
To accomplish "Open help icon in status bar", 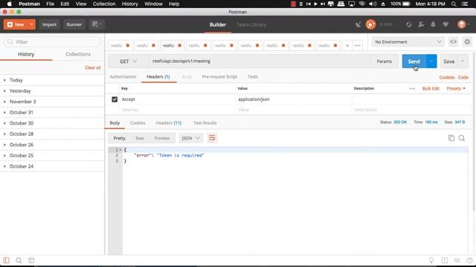I will tap(469, 260).
